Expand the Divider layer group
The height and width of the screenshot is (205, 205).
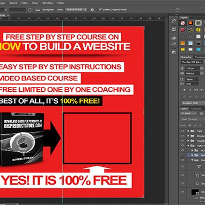click(188, 136)
